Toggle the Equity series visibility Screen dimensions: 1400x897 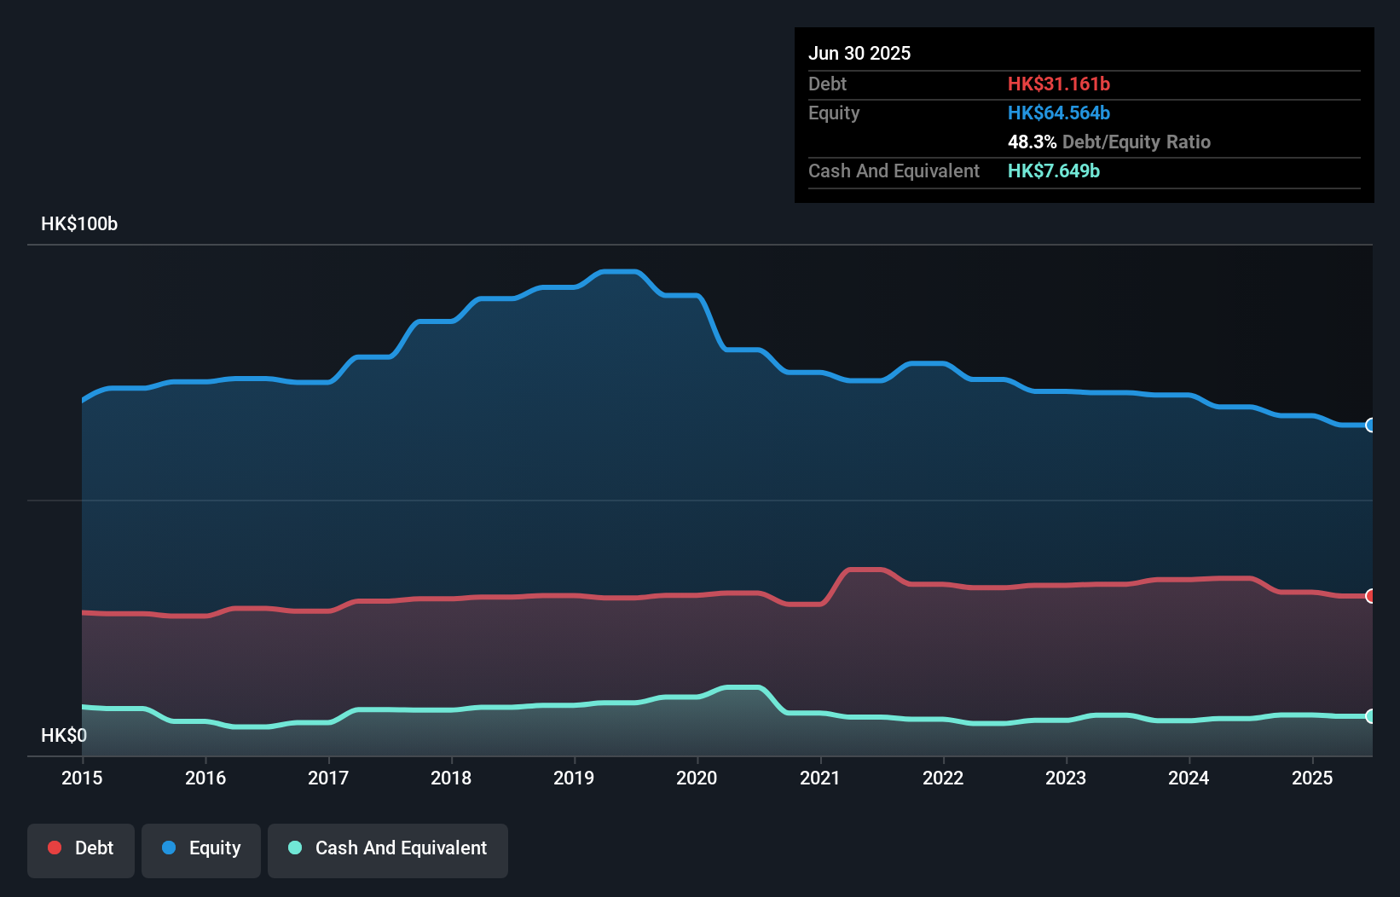click(200, 848)
